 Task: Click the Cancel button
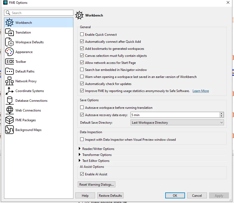(197, 195)
